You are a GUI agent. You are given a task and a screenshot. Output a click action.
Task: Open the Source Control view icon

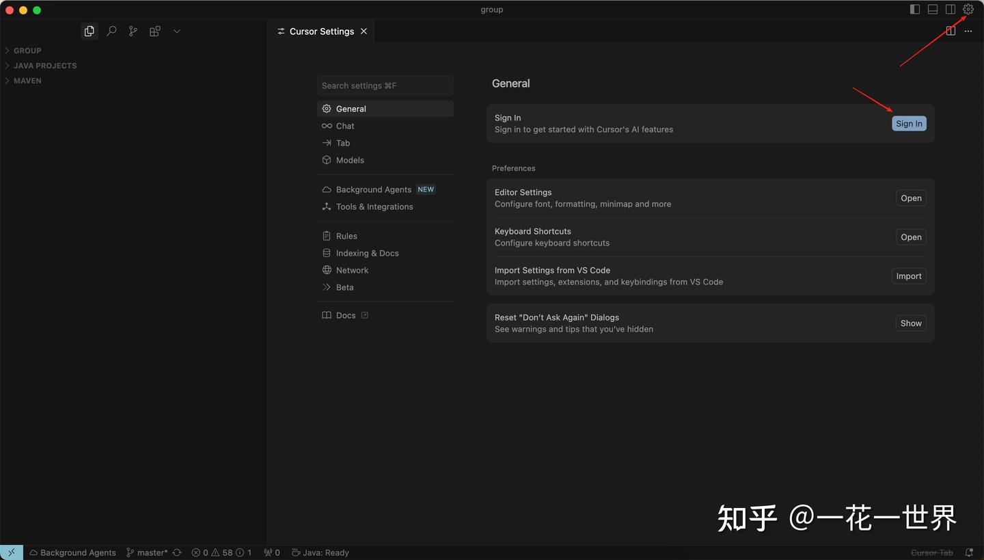(133, 31)
